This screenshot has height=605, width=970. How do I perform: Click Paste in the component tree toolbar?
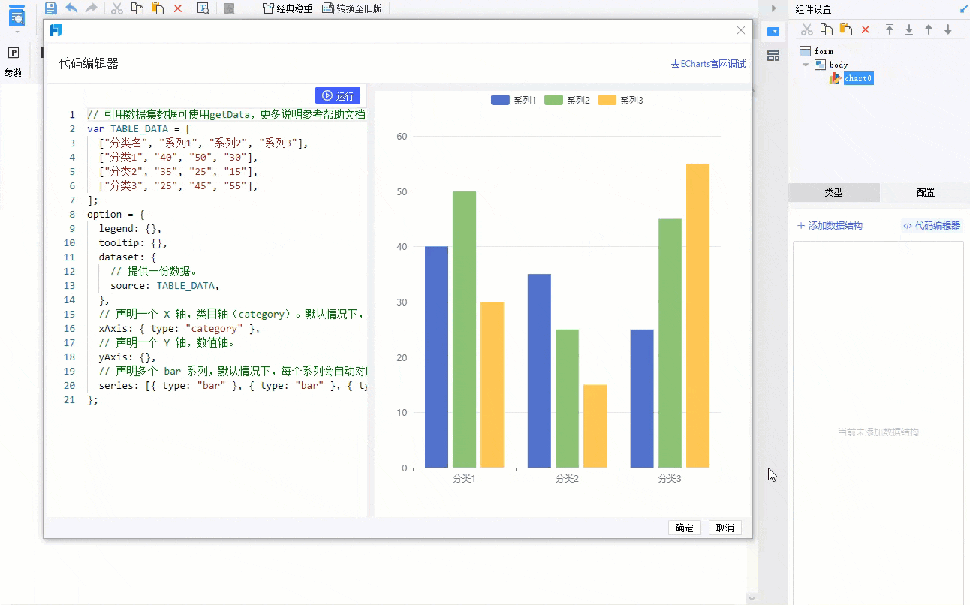click(x=846, y=29)
